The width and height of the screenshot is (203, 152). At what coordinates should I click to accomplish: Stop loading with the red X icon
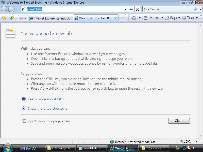pyautogui.click(x=138, y=9)
